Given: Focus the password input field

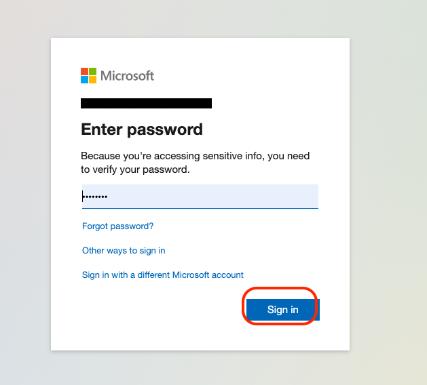Looking at the screenshot, I should point(200,197).
